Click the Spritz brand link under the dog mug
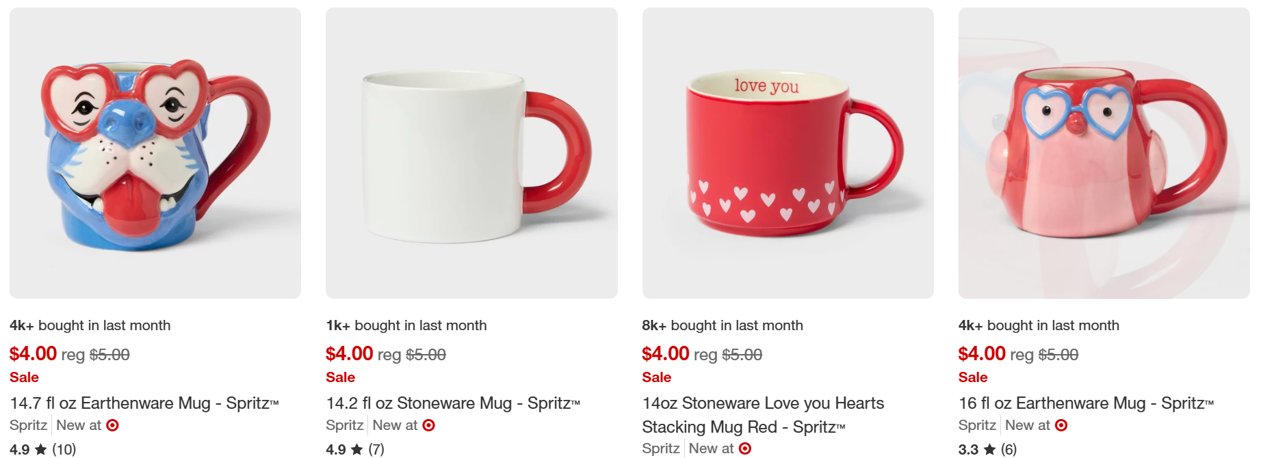This screenshot has width=1261, height=458. click(28, 425)
